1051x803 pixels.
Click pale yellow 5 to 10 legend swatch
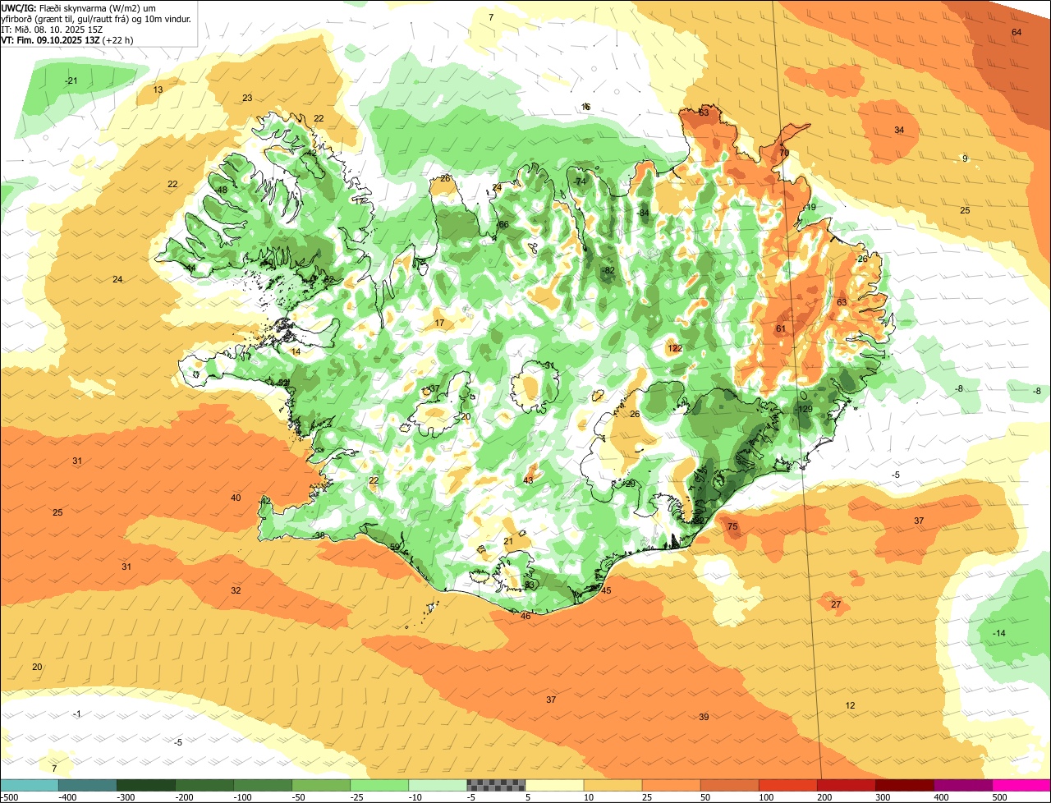[554, 785]
